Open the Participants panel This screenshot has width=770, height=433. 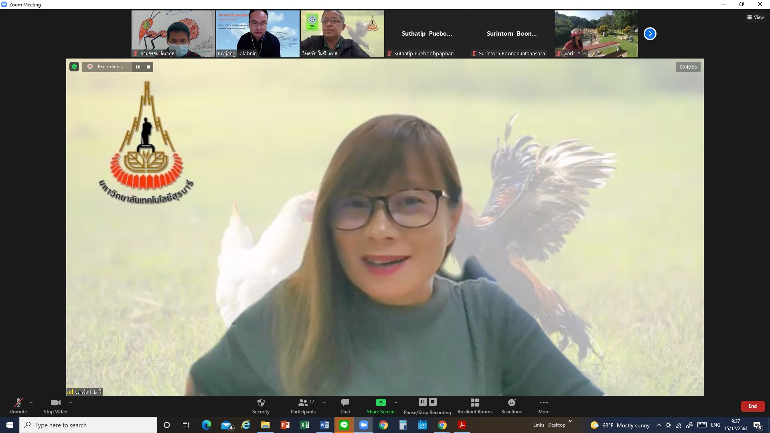click(303, 405)
